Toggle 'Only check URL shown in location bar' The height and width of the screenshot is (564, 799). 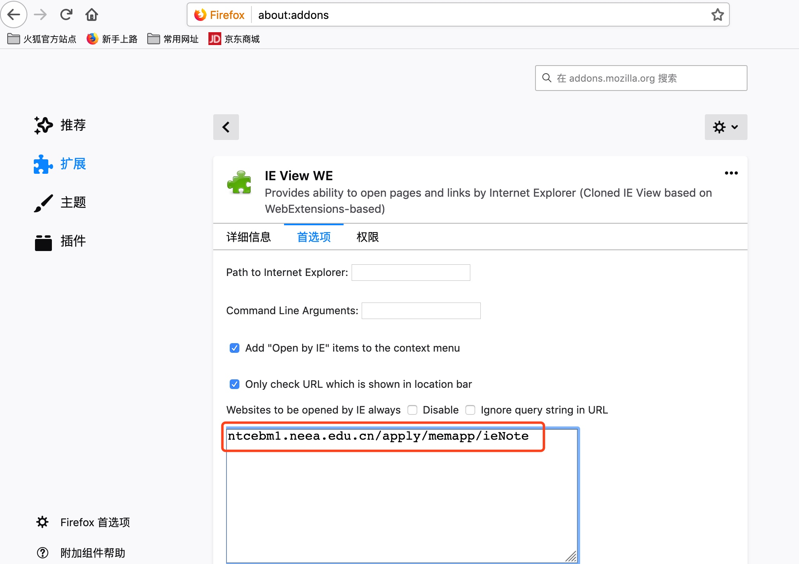[x=235, y=384]
